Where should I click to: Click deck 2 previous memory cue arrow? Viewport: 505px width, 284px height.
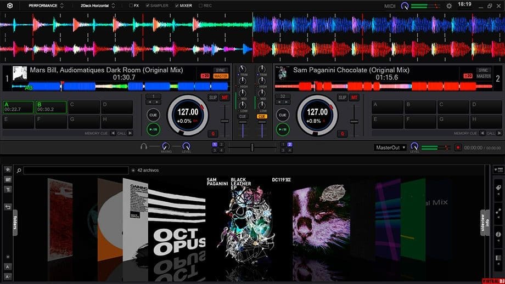[x=482, y=133]
